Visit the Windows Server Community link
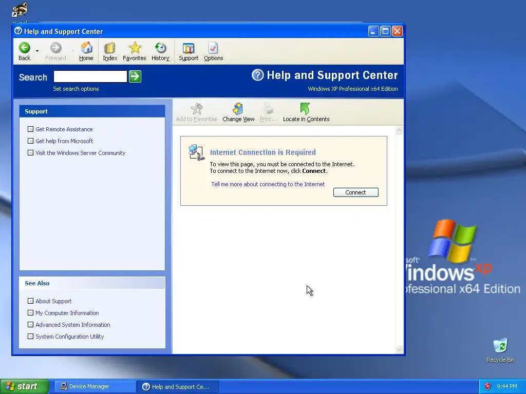The width and height of the screenshot is (526, 394). point(81,153)
